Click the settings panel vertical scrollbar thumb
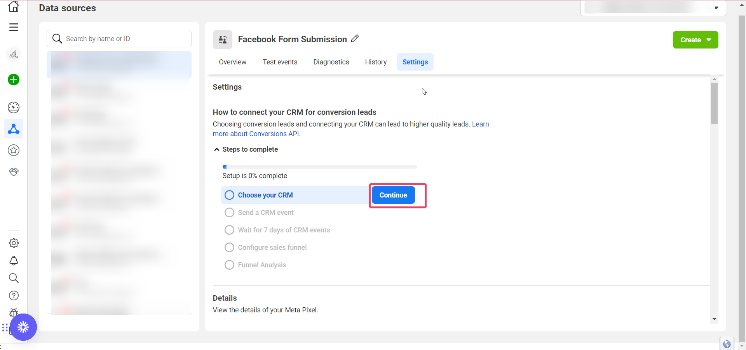 pos(714,103)
